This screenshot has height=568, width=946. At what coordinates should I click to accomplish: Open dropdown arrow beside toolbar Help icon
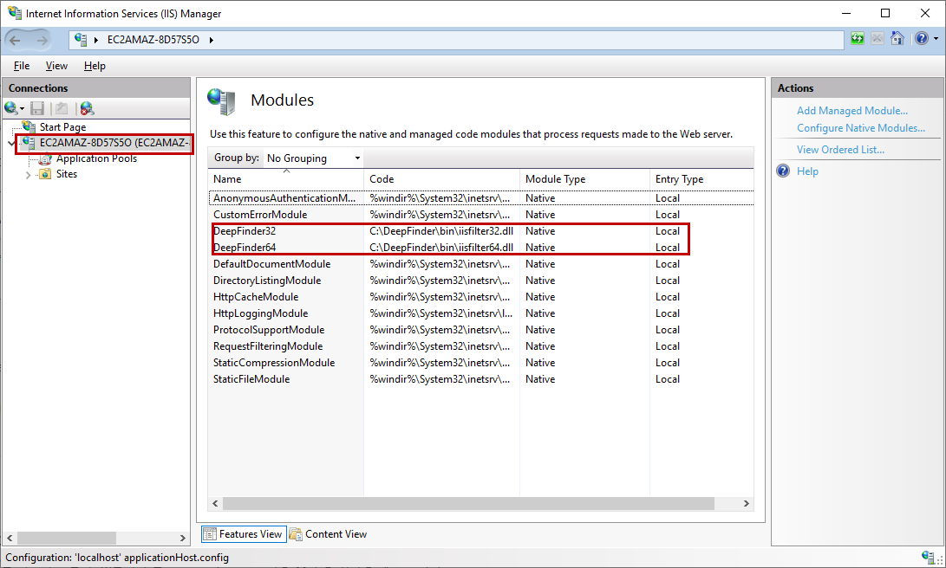point(936,39)
